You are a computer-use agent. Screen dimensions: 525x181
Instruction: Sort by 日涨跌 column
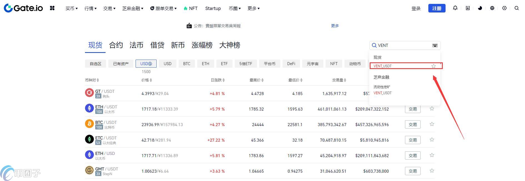(218, 80)
